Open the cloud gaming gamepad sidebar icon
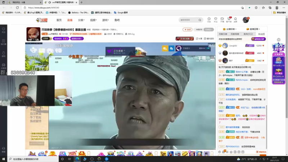This screenshot has height=162, width=288. pyautogui.click(x=4, y=66)
